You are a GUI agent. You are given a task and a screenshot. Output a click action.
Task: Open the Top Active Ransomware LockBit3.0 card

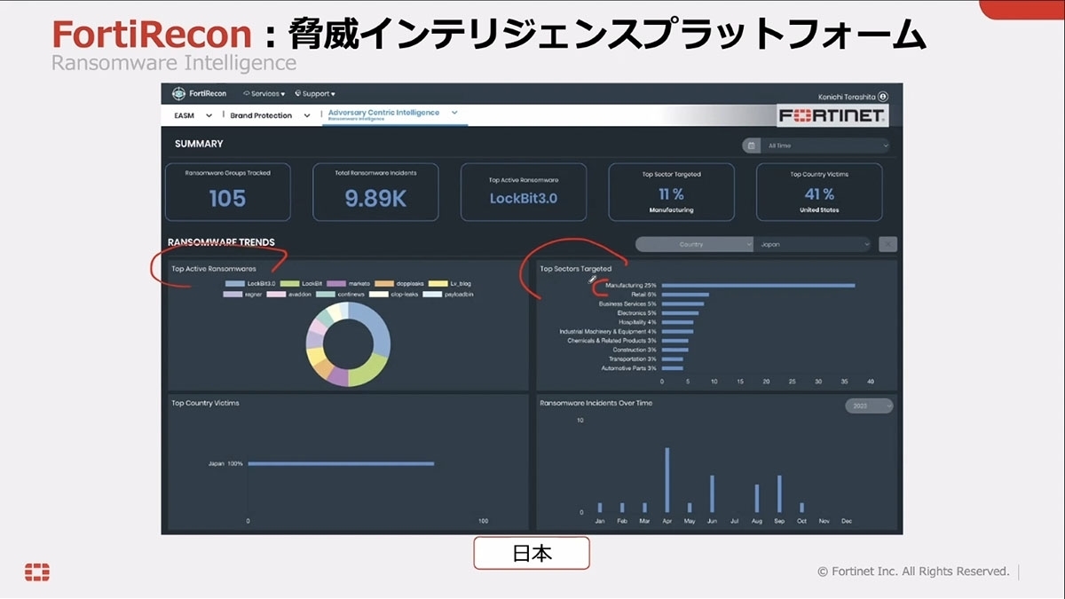pos(524,192)
